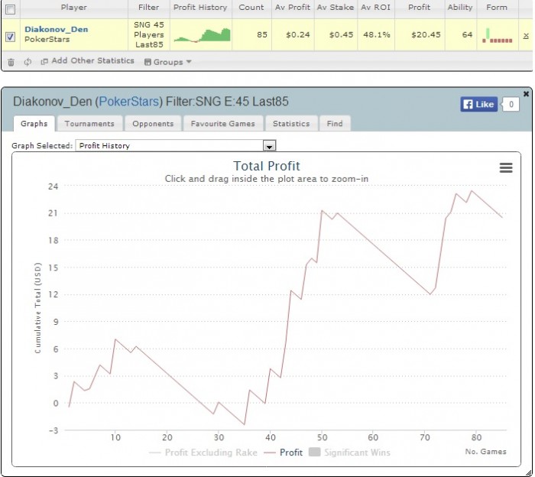Select the Statistics tab
The height and width of the screenshot is (477, 535).
click(x=291, y=124)
